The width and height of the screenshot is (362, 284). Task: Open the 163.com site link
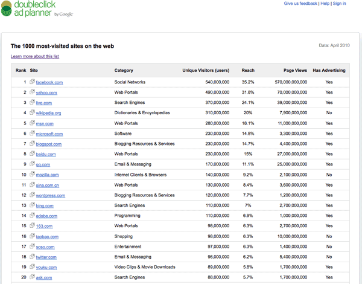coord(44,226)
